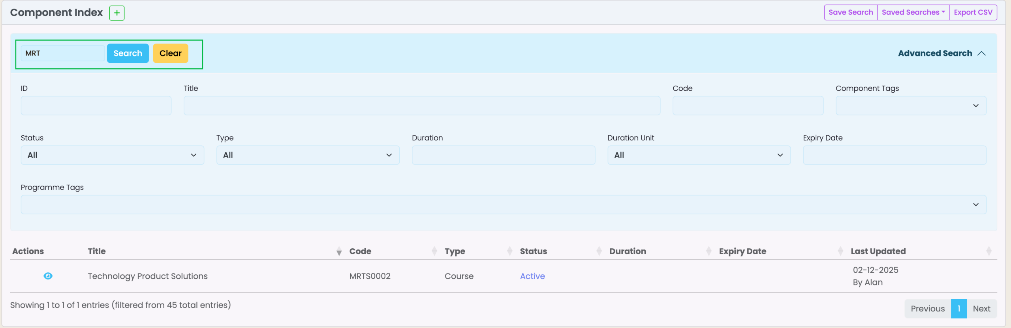Focus the Title filter input field
Screen dimensions: 1011x328
click(421, 106)
